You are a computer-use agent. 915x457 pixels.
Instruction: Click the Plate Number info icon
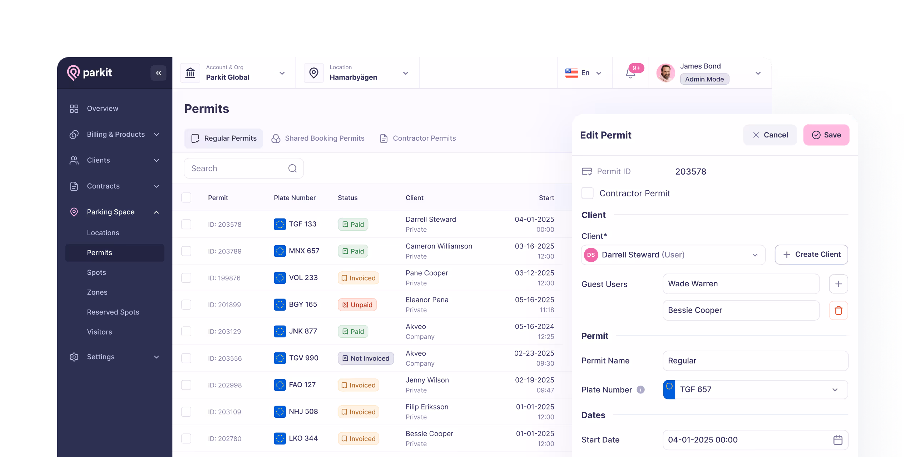pos(640,390)
